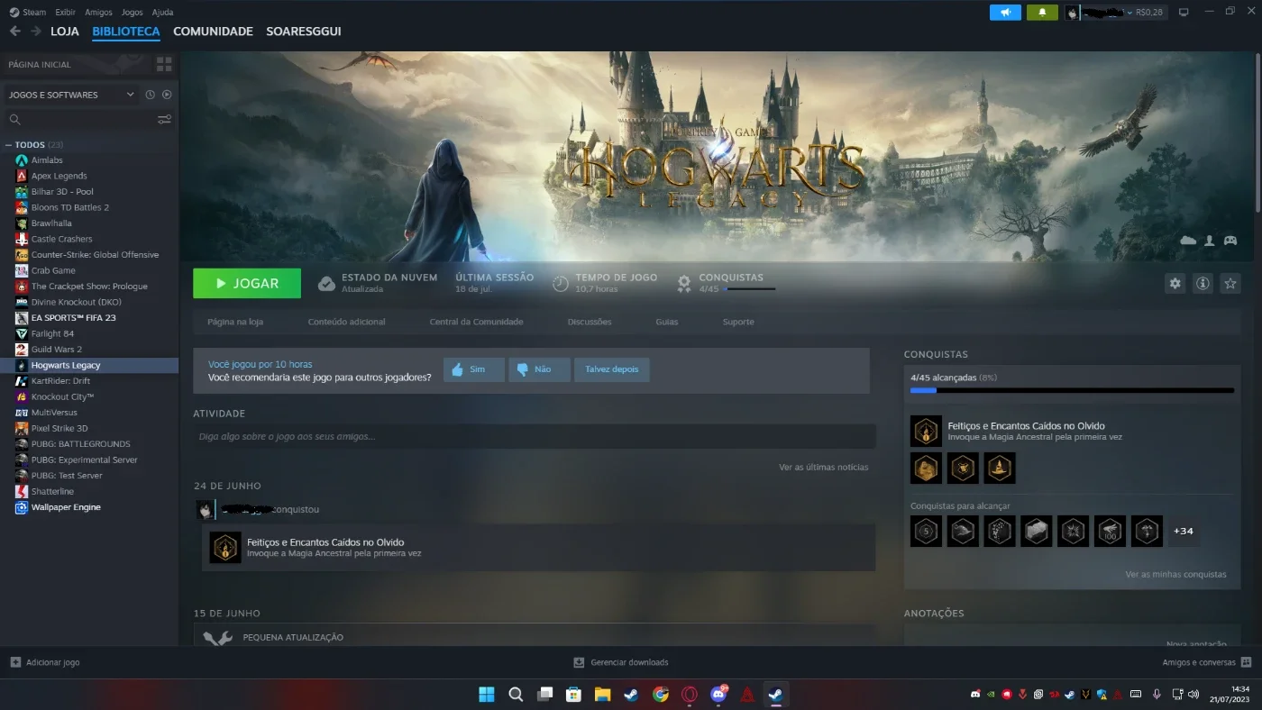The image size is (1262, 710).
Task: Switch to Big Picture mode monitor icon
Action: pyautogui.click(x=1184, y=13)
